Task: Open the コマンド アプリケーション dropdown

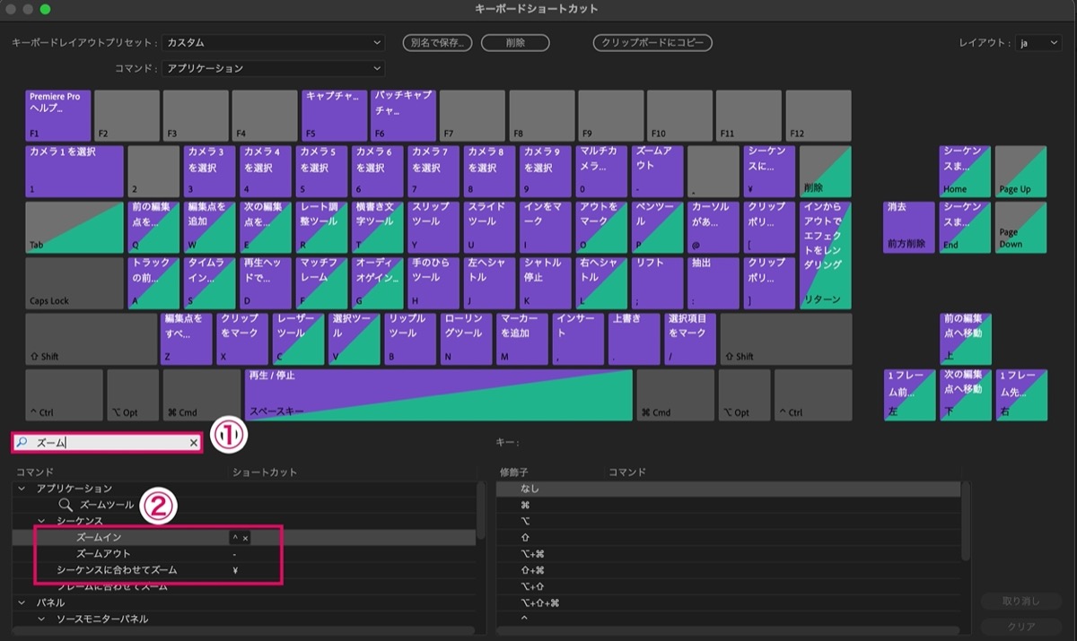Action: 274,68
